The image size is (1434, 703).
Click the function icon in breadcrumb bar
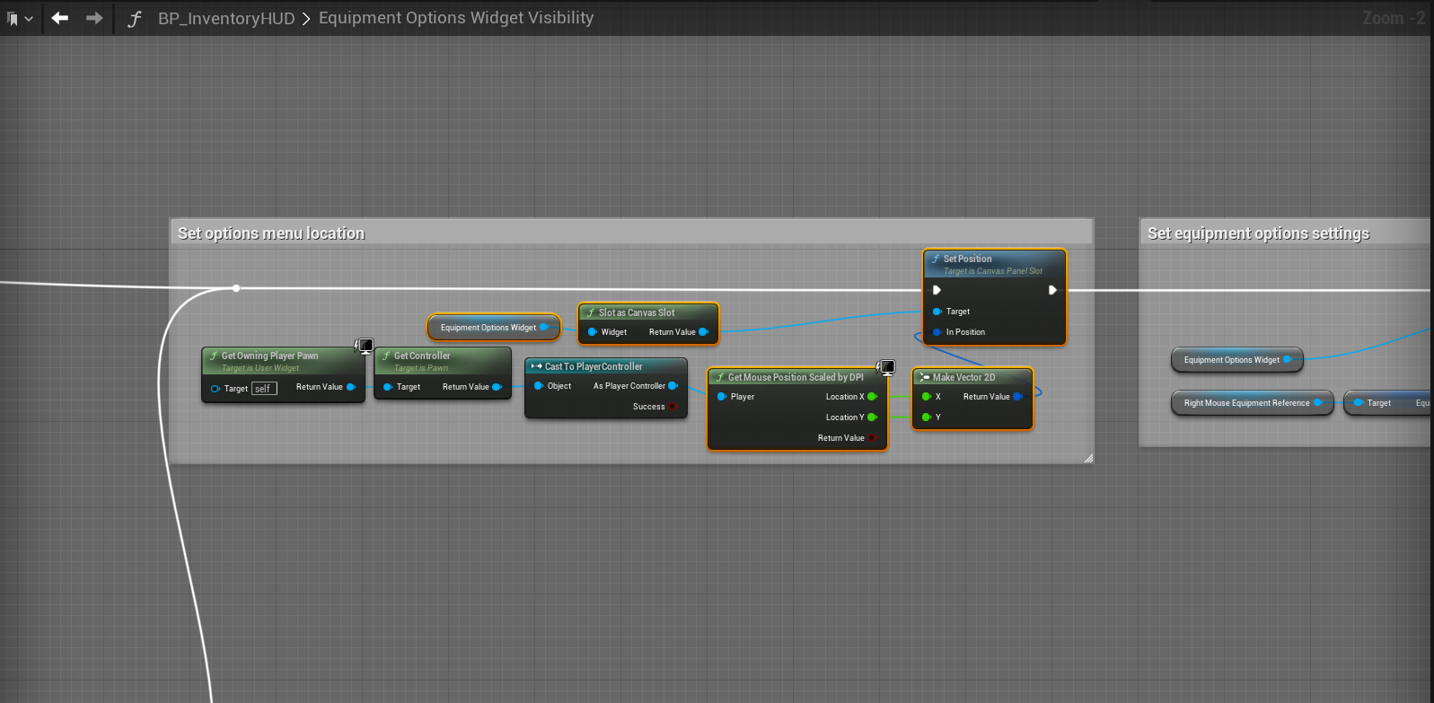pyautogui.click(x=135, y=18)
